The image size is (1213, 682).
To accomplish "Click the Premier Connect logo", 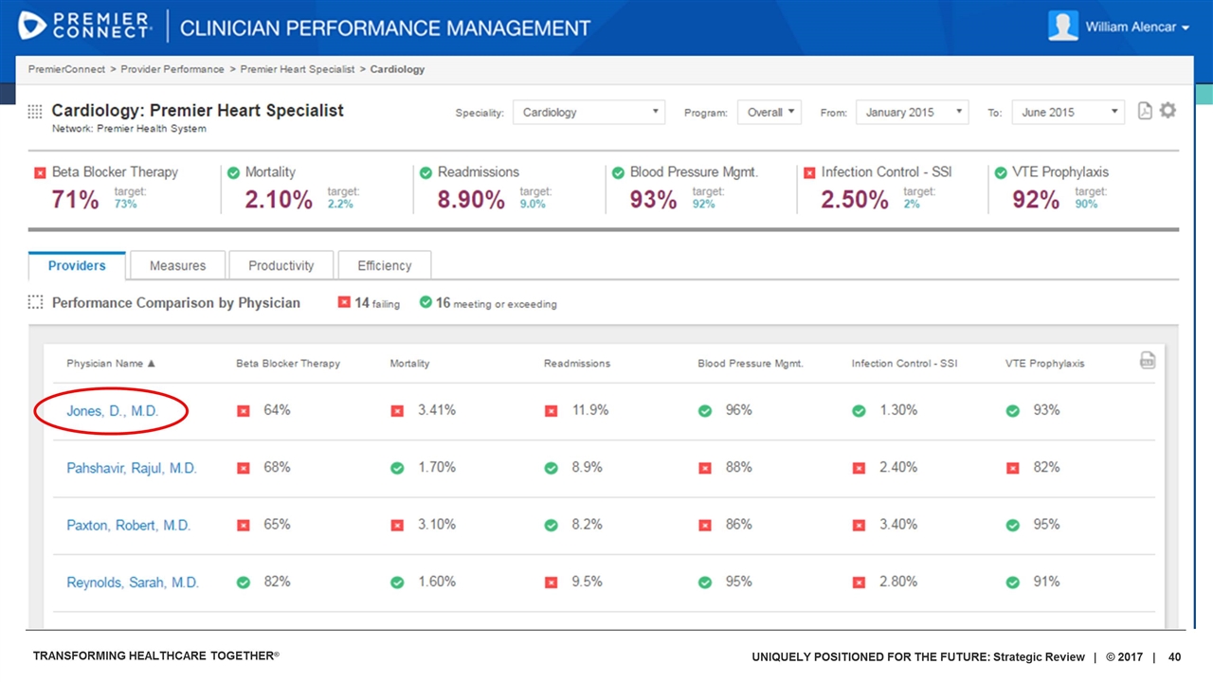I will (84, 26).
